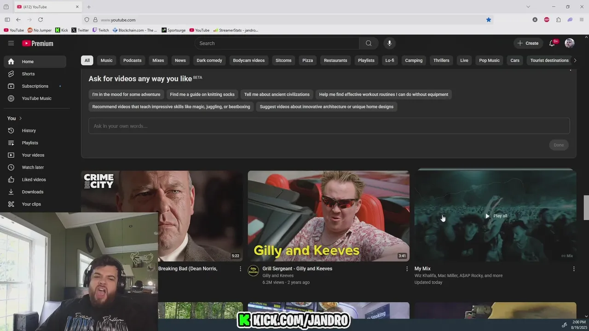This screenshot has width=589, height=331.
Task: Open the Grill Sergeant video thumbnail
Action: 329,216
